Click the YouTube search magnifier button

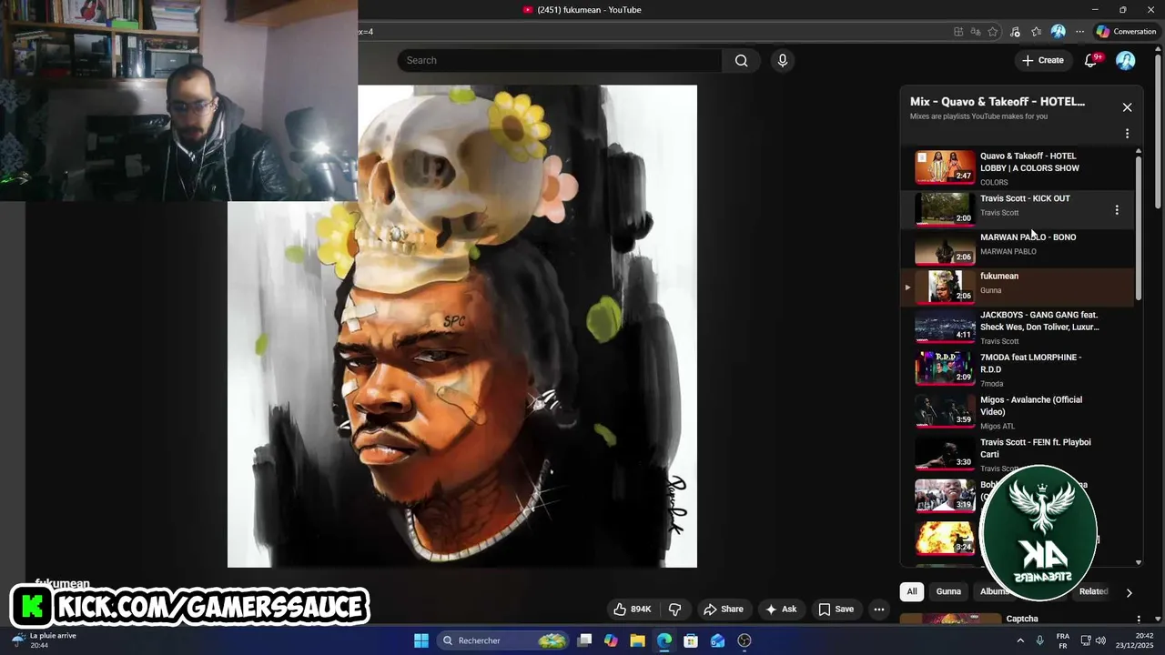741,60
